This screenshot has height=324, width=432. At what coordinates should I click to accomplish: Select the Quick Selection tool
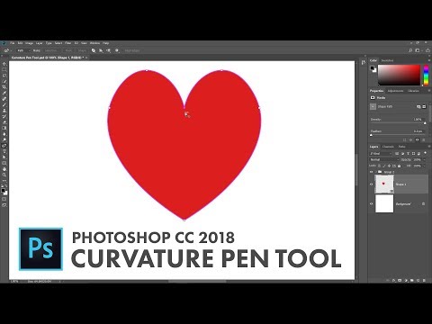point(4,81)
